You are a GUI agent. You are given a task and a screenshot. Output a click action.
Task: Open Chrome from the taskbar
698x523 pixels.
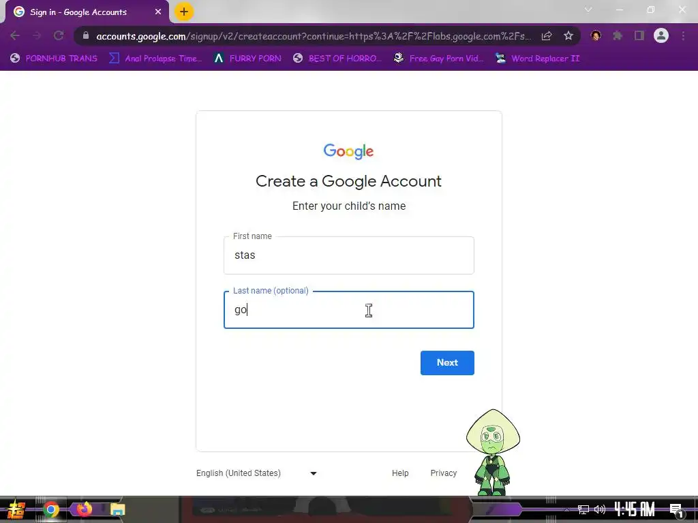point(50,509)
